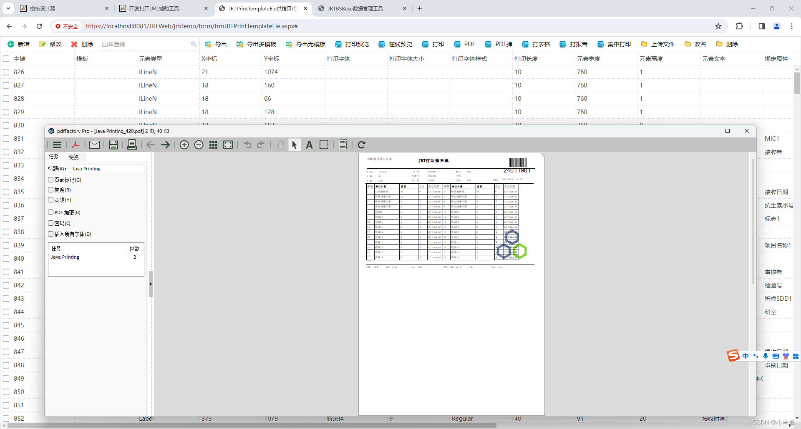801x429 pixels.
Task: Click the redo arrow in pdfFactory
Action: (261, 145)
